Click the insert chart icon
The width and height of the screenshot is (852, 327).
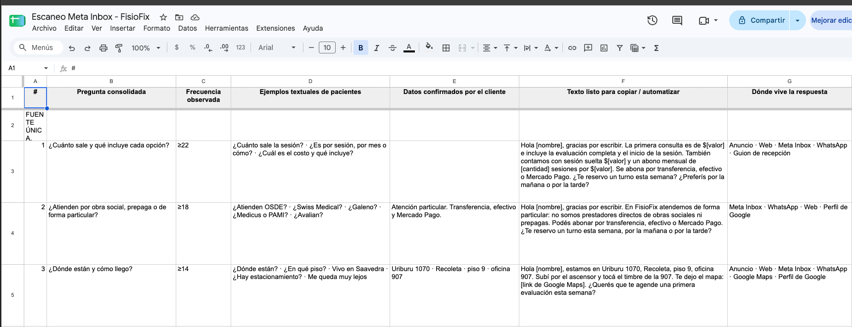click(603, 48)
